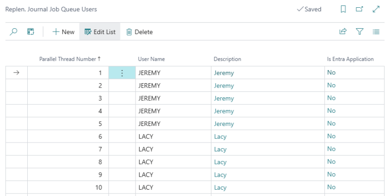Open row options three-dot menu for row 1
The width and height of the screenshot is (390, 196).
coord(122,73)
